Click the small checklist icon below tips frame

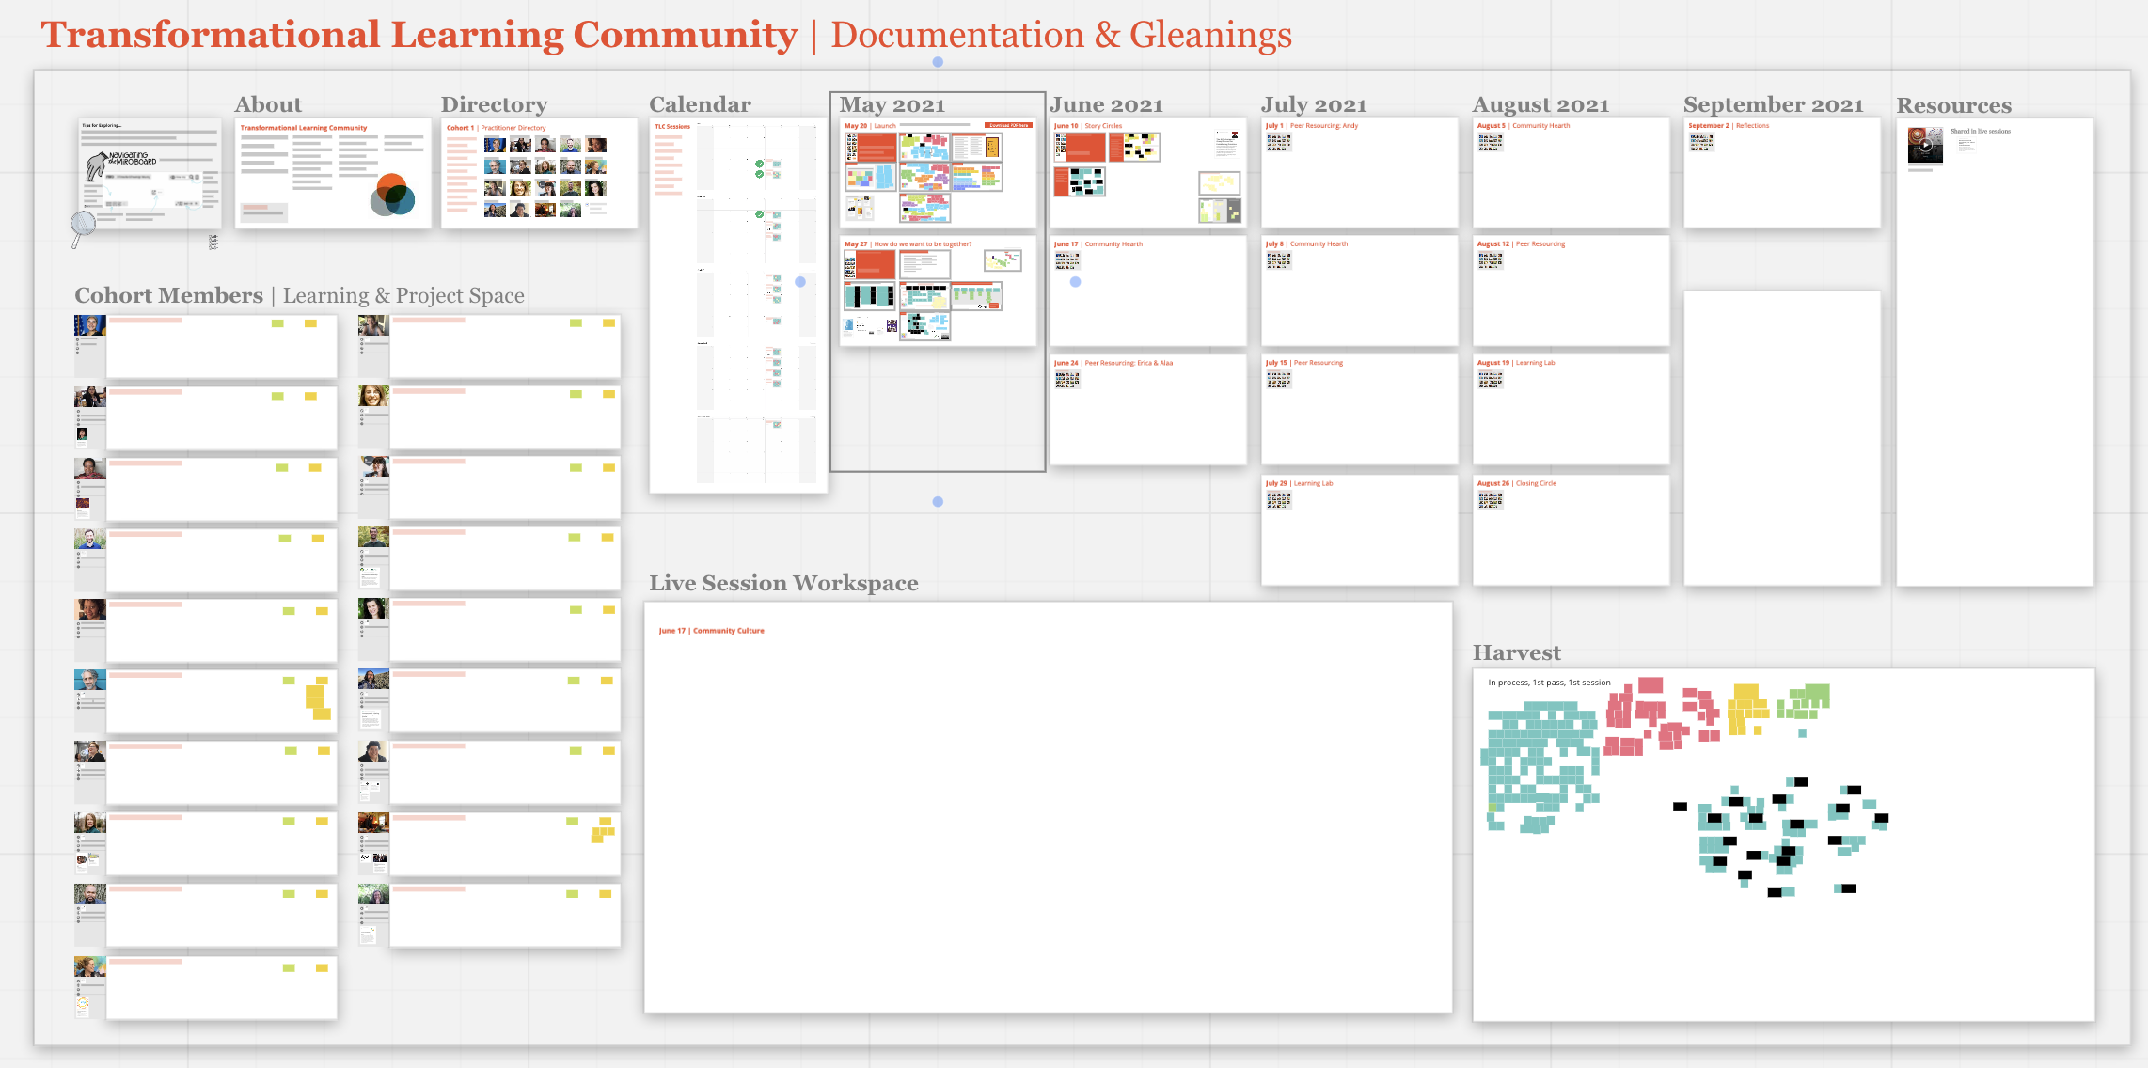tap(213, 243)
